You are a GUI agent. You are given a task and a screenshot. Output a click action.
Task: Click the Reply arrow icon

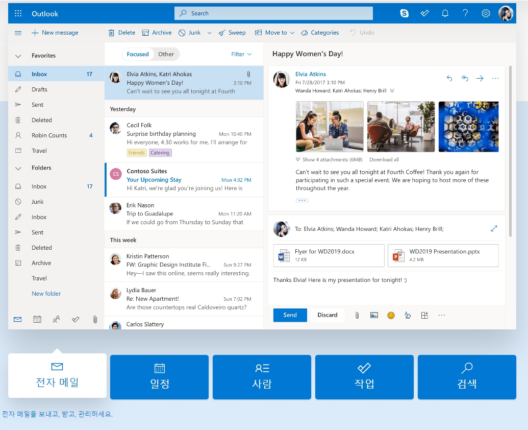449,78
